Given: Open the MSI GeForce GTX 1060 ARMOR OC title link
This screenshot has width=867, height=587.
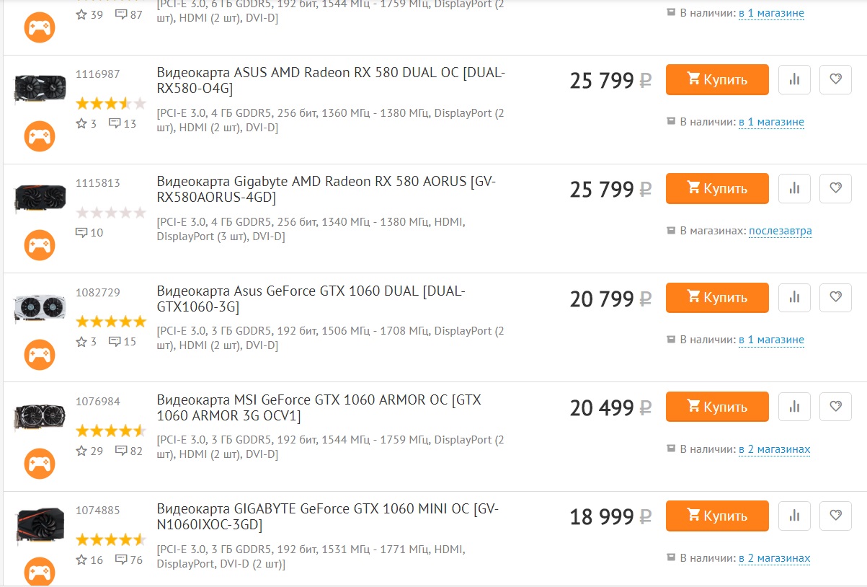Looking at the screenshot, I should 319,408.
